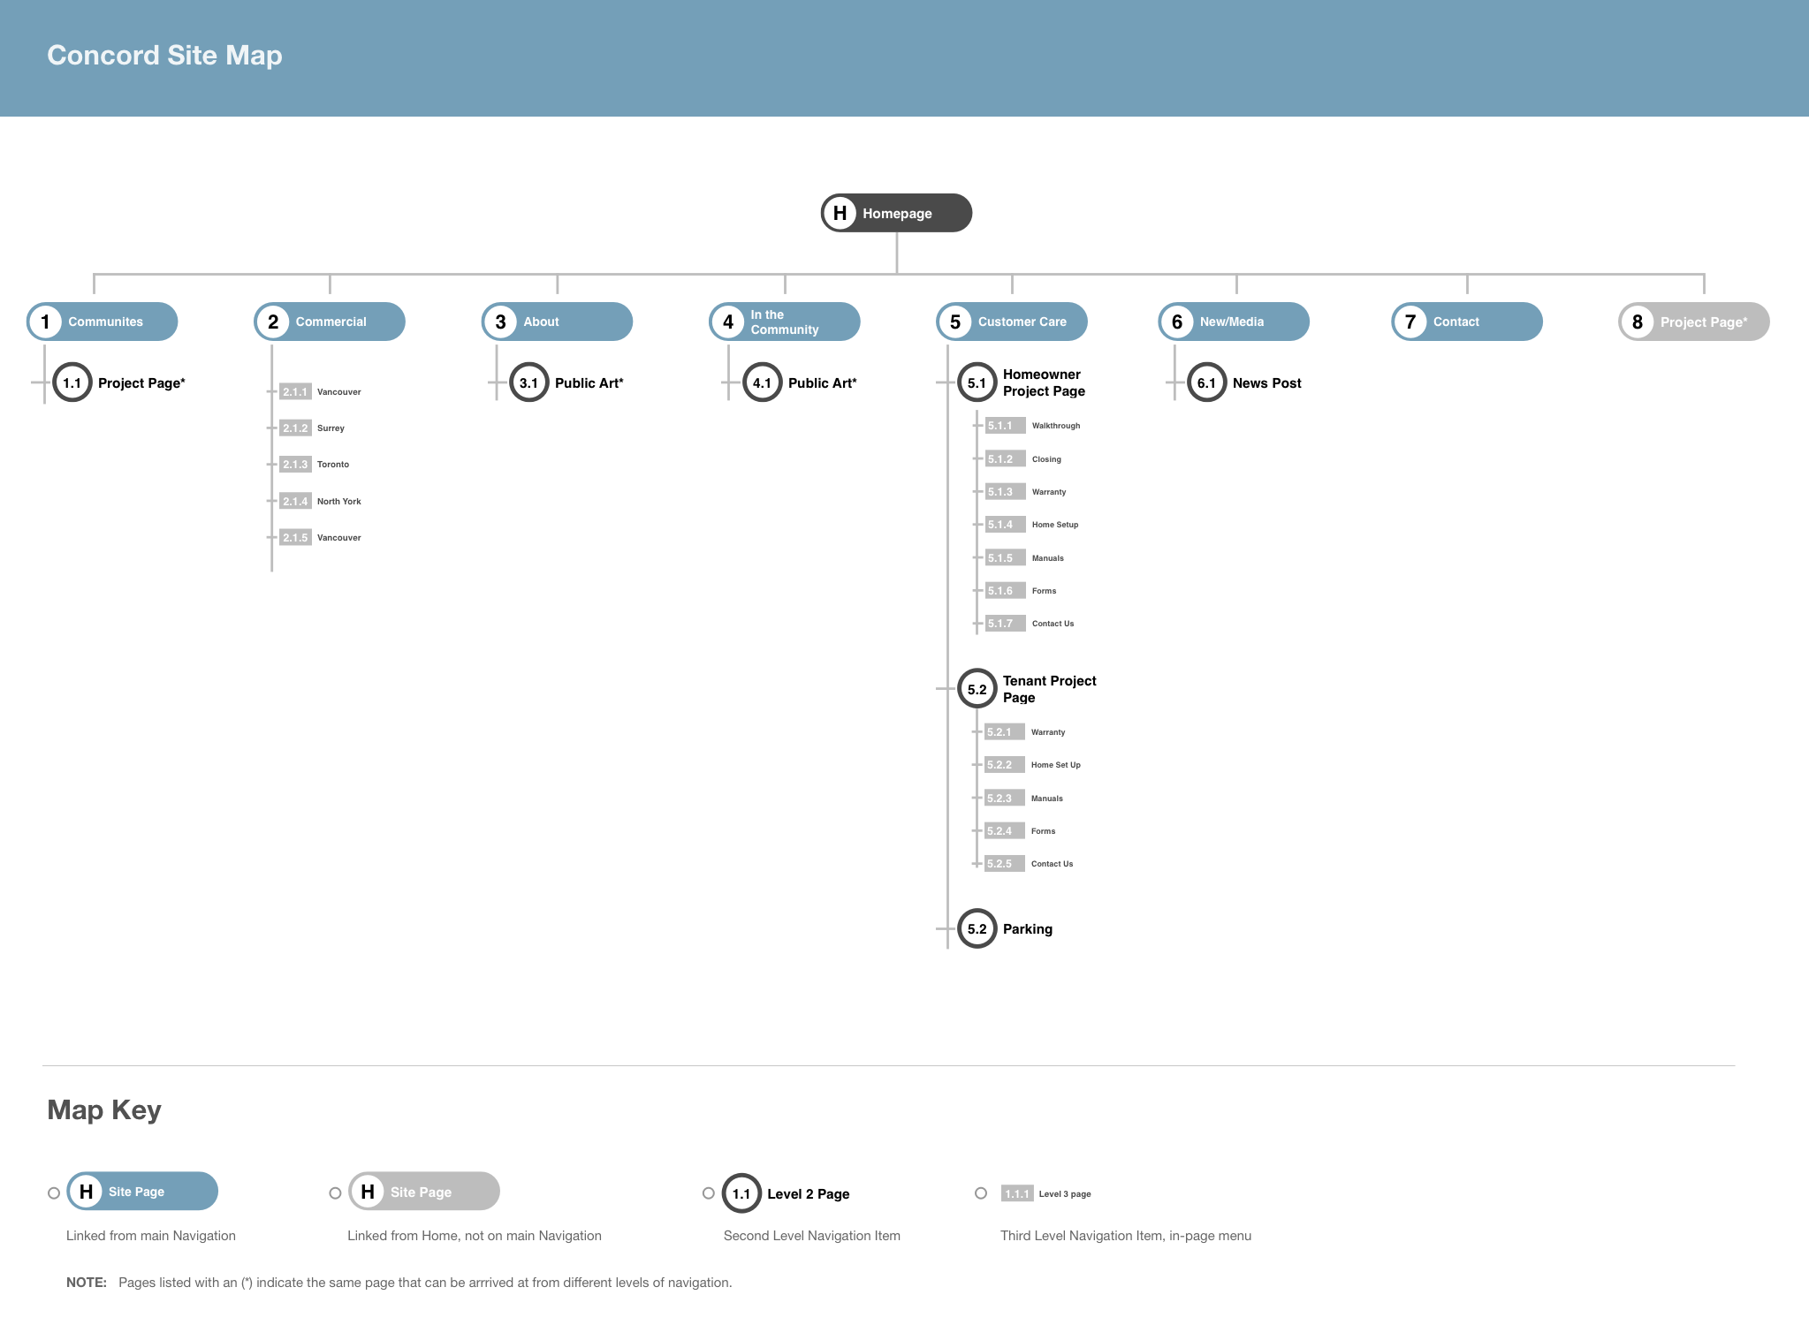Click the 2.1.3 Toronto entry
The height and width of the screenshot is (1325, 1809).
[x=315, y=464]
